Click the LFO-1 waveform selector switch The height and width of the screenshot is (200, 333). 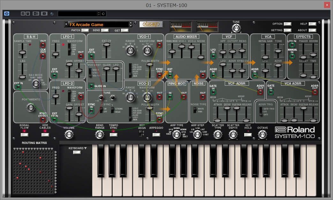69,50
